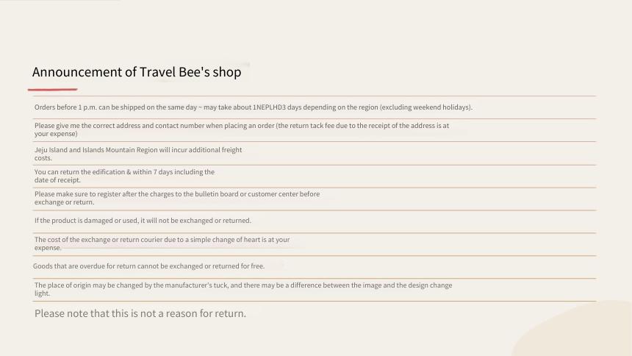The image size is (632, 356).
Task: Click the correct address and contact number notice
Action: (x=242, y=129)
